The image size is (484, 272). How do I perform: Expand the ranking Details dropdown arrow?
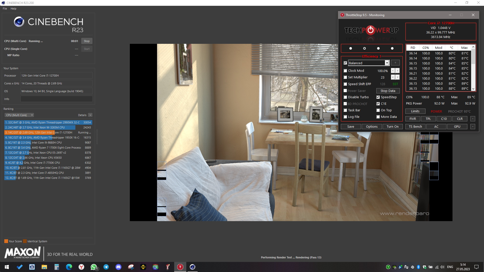(x=90, y=115)
